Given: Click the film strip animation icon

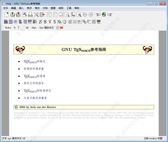Looking at the screenshot, I should pos(94,22).
